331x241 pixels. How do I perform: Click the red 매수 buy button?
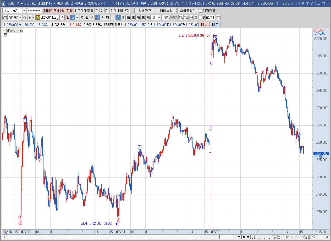pos(204,25)
